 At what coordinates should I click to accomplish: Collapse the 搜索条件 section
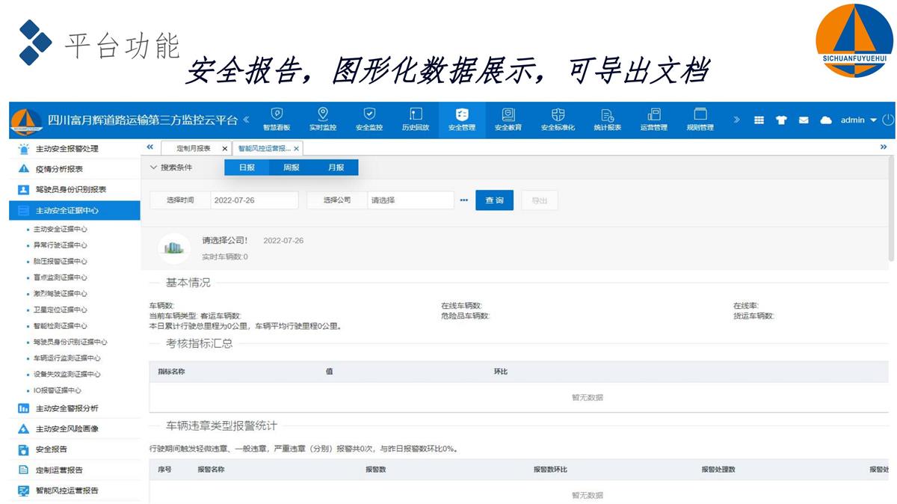(171, 168)
